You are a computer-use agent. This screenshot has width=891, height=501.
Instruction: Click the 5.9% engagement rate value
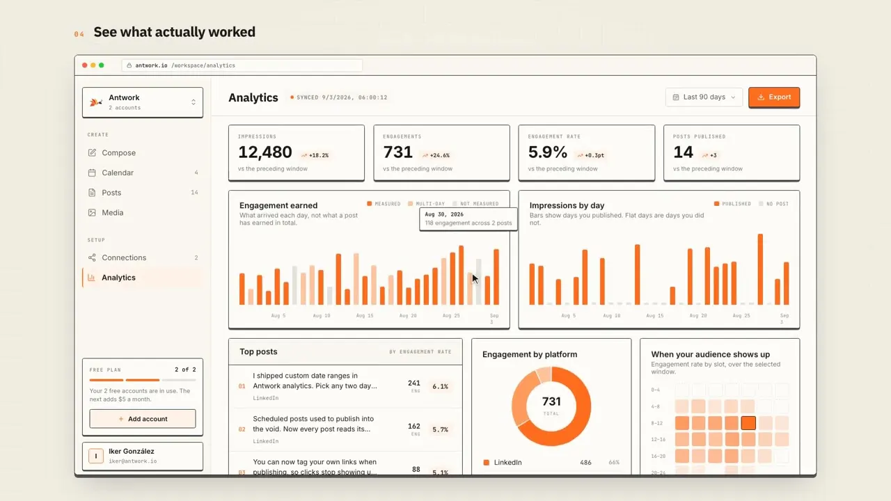[548, 152]
